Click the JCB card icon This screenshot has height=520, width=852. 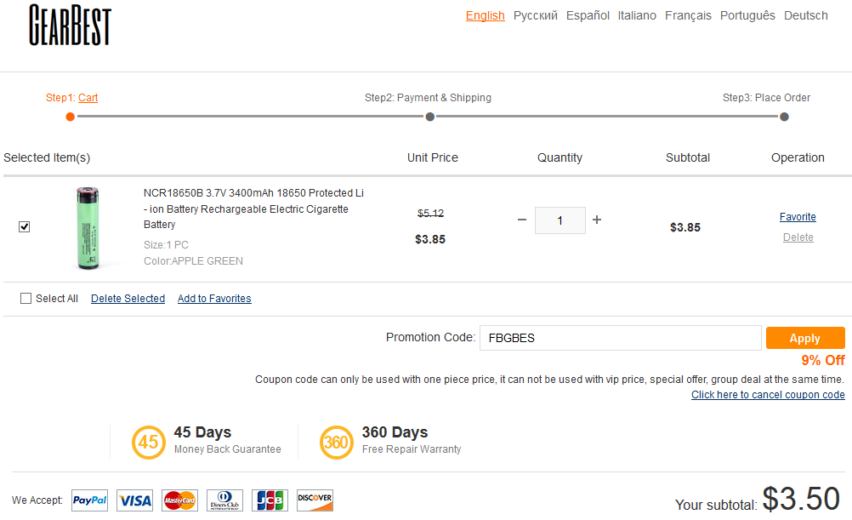(x=270, y=500)
